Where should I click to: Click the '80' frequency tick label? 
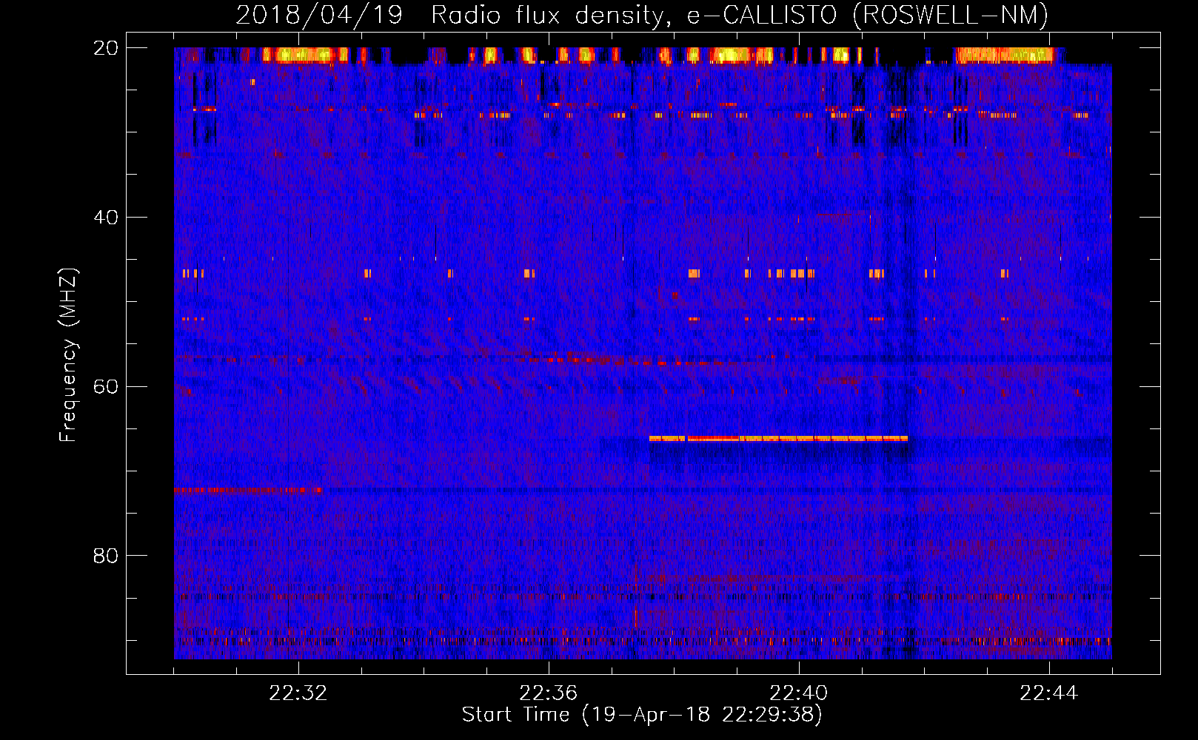[x=105, y=556]
